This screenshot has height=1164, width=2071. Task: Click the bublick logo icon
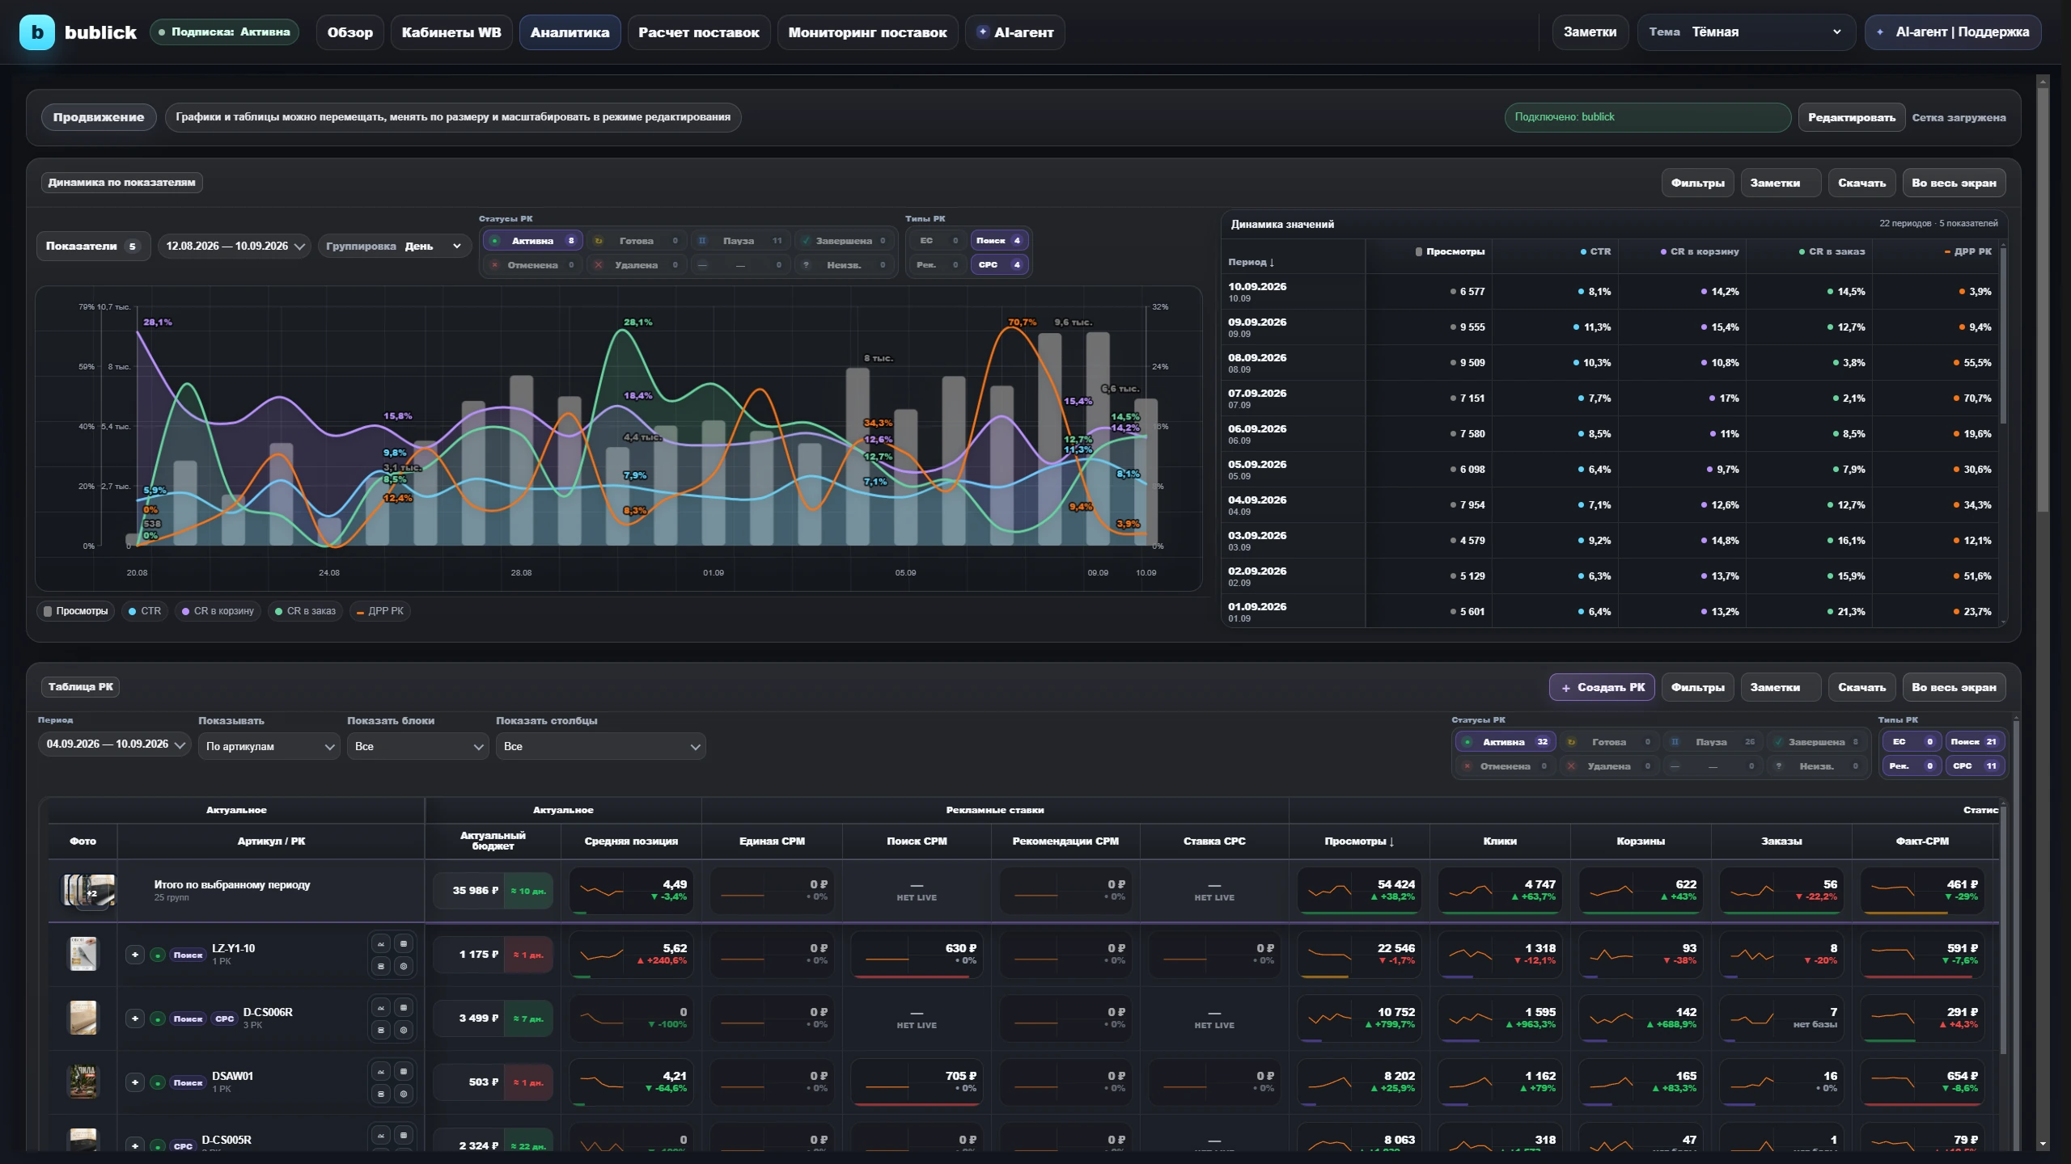(x=37, y=32)
